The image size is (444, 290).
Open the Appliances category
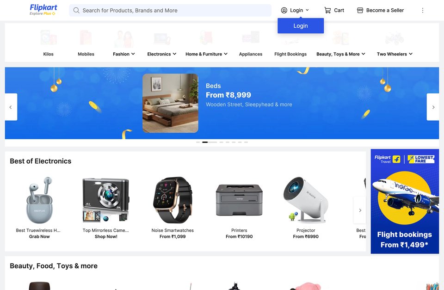(x=251, y=54)
